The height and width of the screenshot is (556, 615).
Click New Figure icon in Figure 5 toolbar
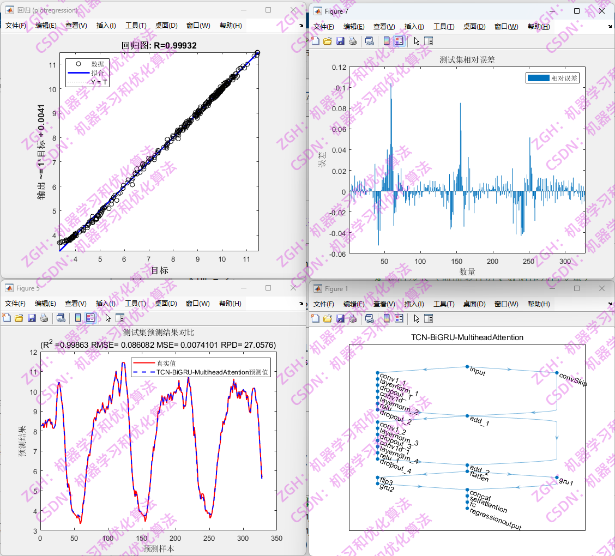(7, 318)
